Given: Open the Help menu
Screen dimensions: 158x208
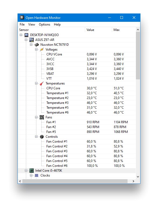Looking at the screenshot, I should pos(57,24).
